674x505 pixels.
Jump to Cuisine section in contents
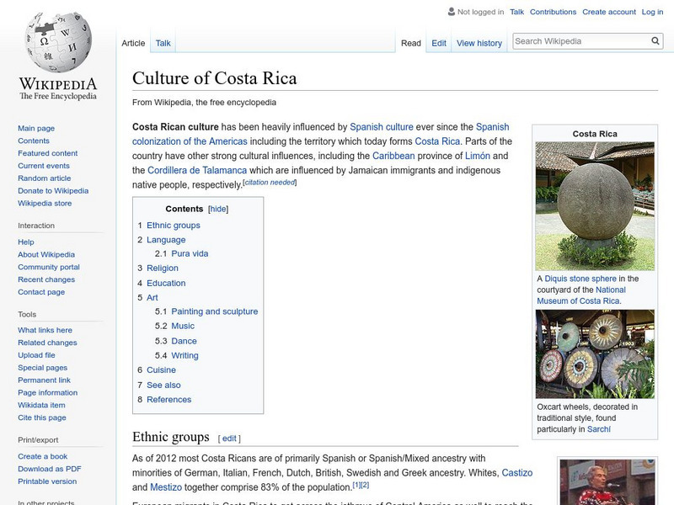coord(161,370)
